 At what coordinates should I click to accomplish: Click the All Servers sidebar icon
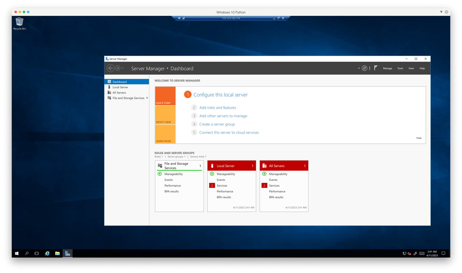point(109,93)
